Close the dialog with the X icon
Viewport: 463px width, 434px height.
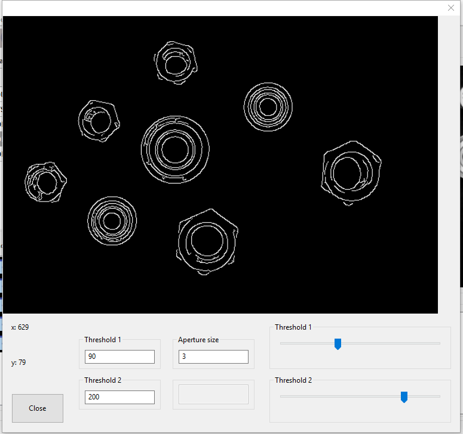(x=451, y=8)
